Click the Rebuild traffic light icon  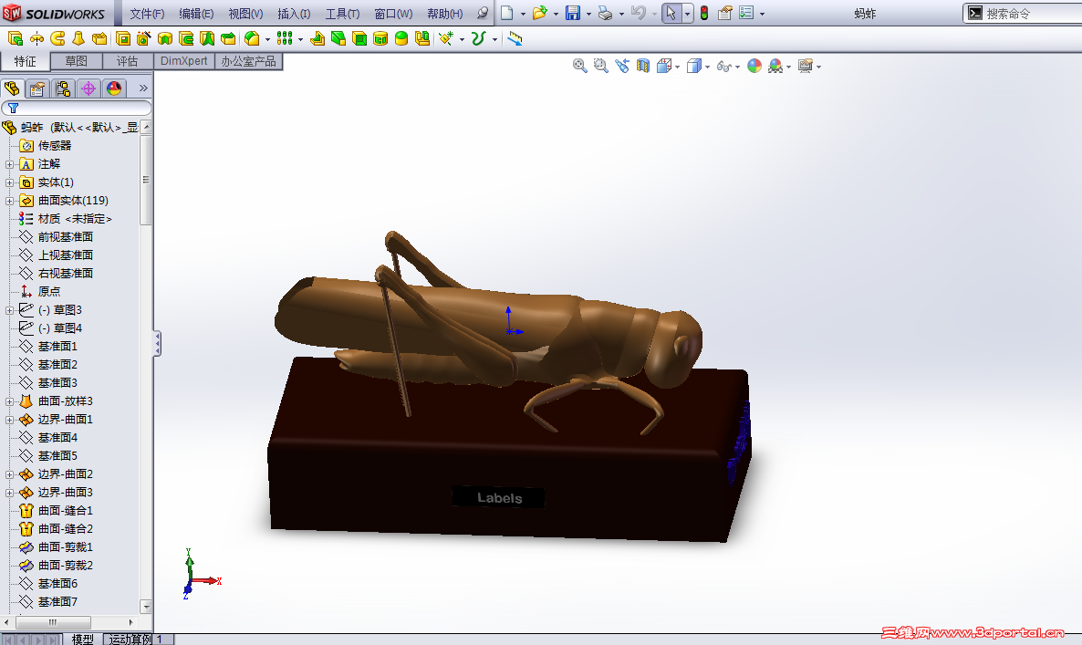704,13
